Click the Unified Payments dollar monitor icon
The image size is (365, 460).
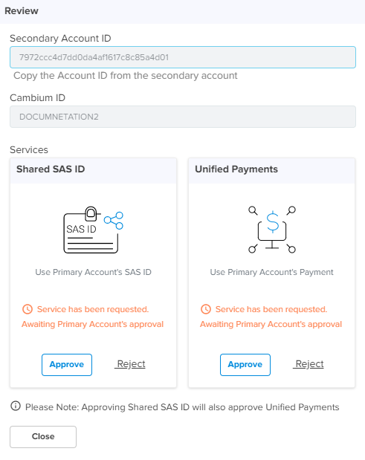click(272, 230)
